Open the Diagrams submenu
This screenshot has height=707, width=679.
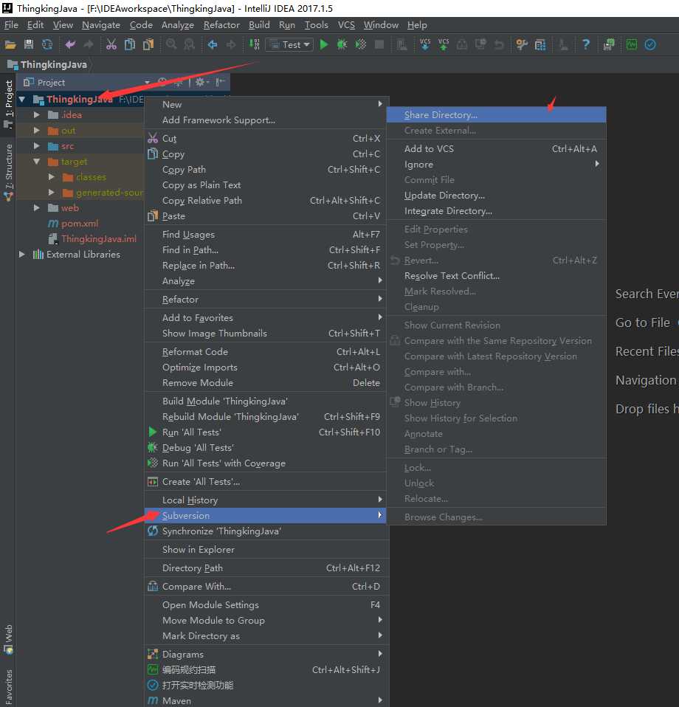266,655
